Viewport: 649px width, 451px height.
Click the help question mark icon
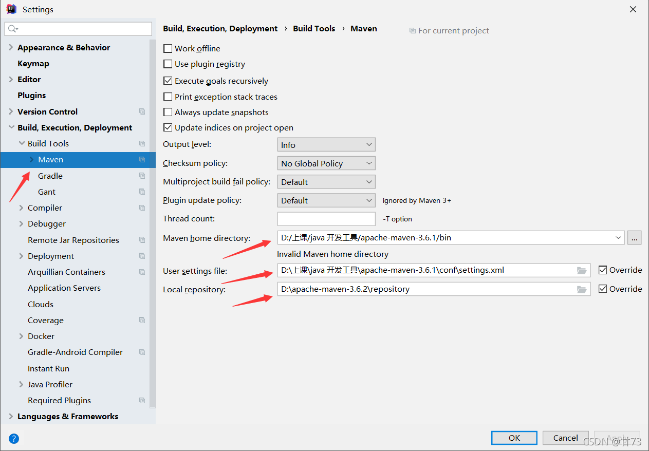[14, 438]
